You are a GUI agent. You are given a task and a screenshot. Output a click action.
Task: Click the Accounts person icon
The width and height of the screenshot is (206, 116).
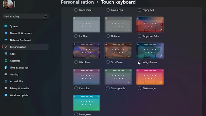[x=6, y=61]
